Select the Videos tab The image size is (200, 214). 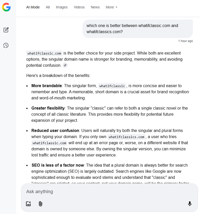point(79,7)
